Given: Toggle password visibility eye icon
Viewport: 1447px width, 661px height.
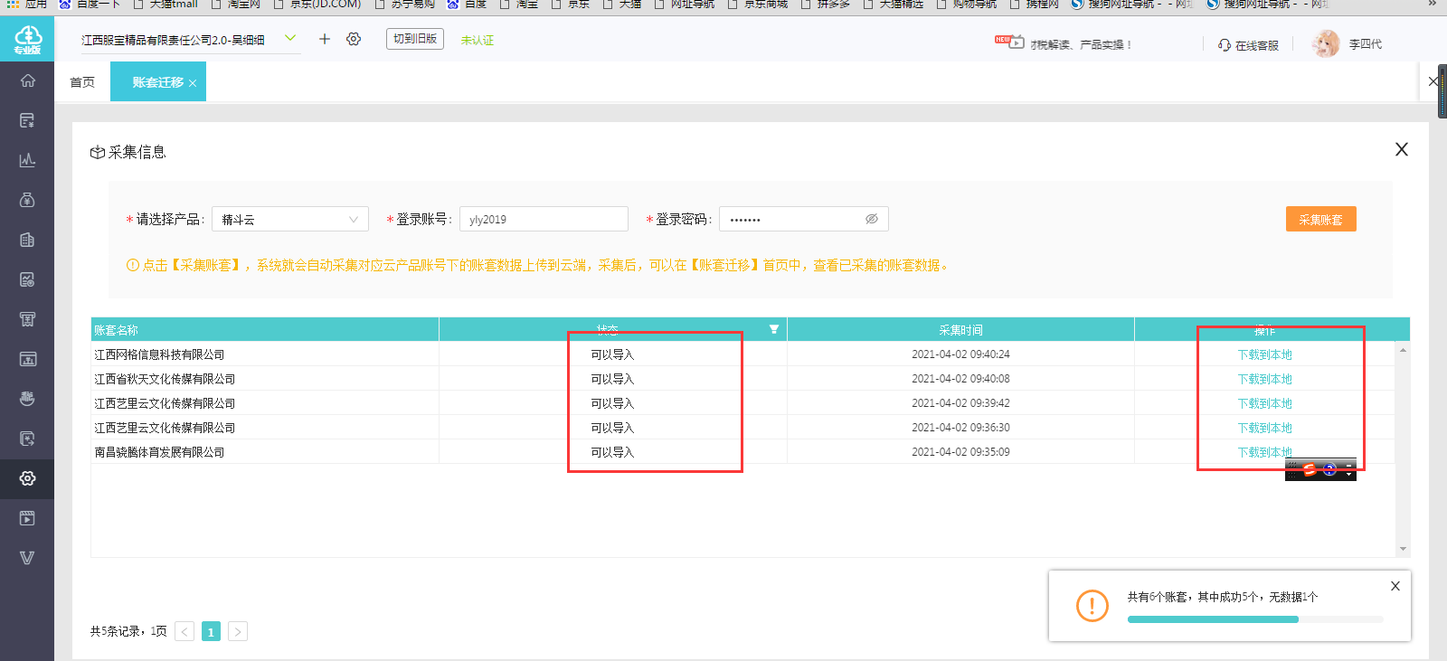Looking at the screenshot, I should click(872, 219).
